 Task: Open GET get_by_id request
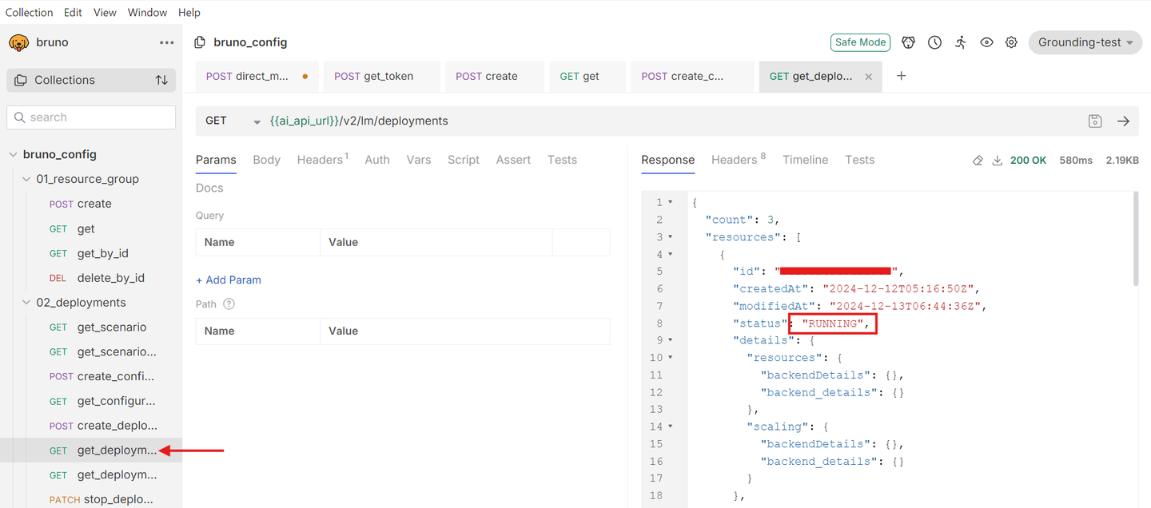click(91, 254)
